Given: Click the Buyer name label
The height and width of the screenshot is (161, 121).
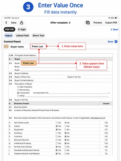Looking at the screenshot, I should tap(17, 47).
